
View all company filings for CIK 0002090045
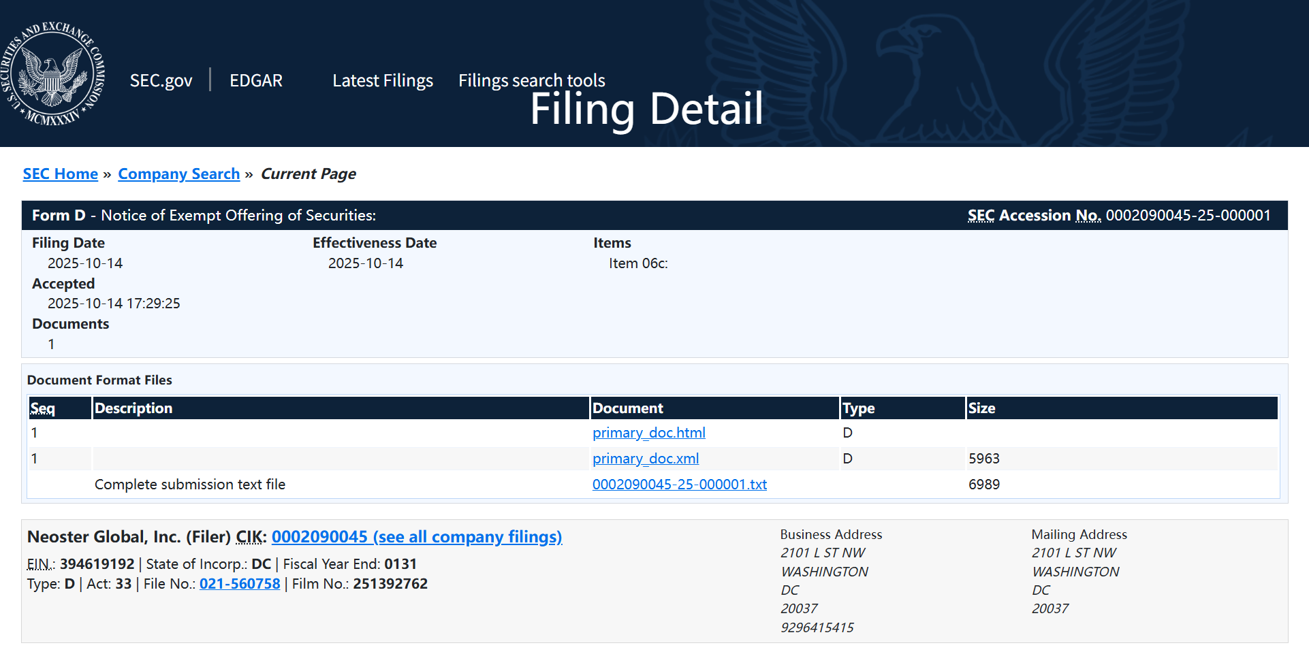coord(417,537)
